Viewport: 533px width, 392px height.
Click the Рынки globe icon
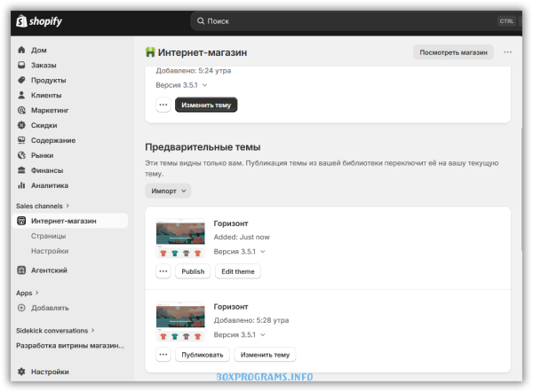point(21,155)
